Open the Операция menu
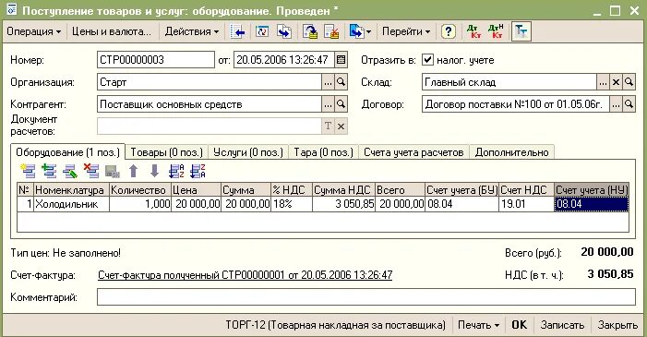The image size is (647, 337). point(33,31)
